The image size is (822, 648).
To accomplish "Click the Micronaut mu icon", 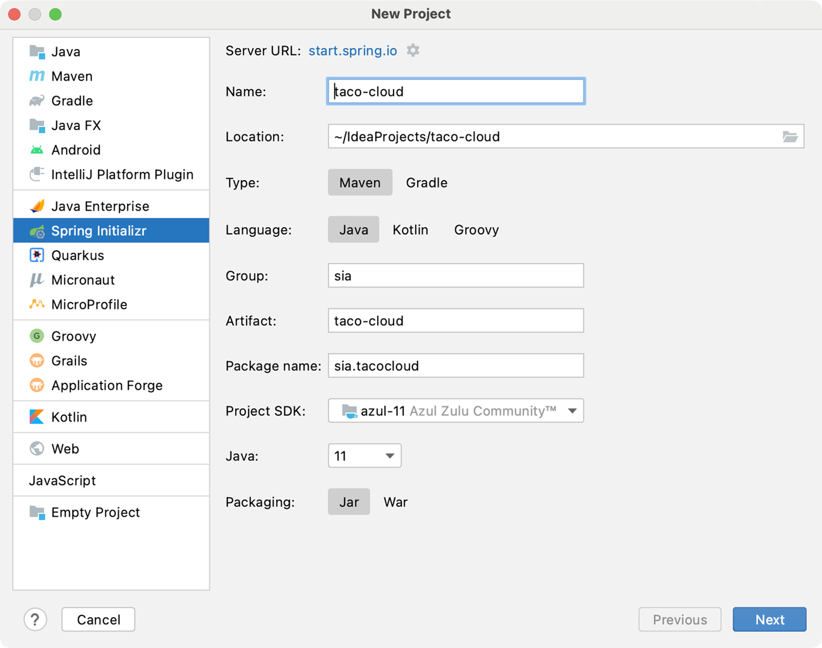I will [37, 280].
